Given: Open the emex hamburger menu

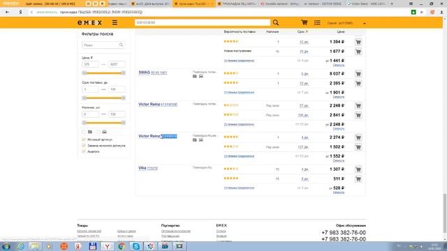Looking at the screenshot, I should [115, 22].
